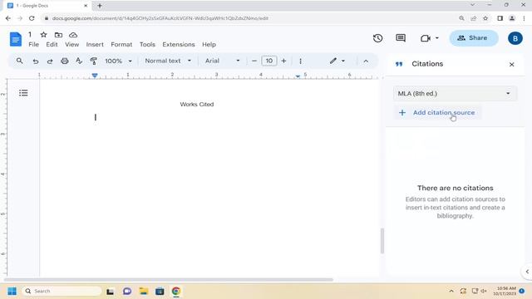Redo the last action

coord(50,61)
